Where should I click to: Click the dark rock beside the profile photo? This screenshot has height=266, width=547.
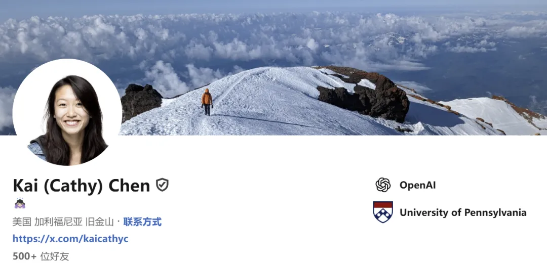pyautogui.click(x=141, y=101)
